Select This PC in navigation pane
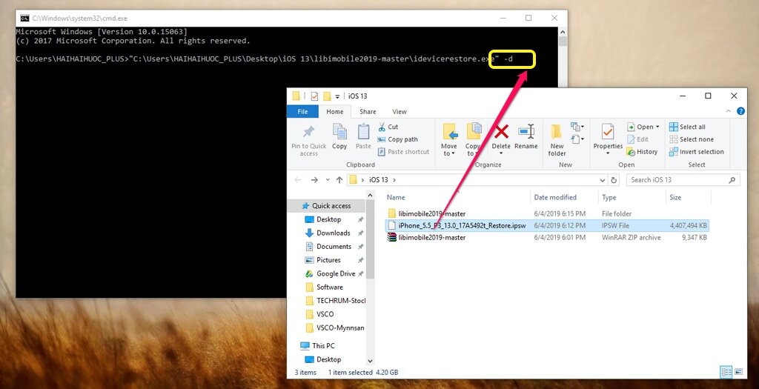Viewport: 759px width, 389px height. pyautogui.click(x=323, y=345)
